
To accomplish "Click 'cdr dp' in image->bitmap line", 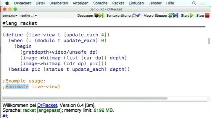I will click(x=75, y=64).
